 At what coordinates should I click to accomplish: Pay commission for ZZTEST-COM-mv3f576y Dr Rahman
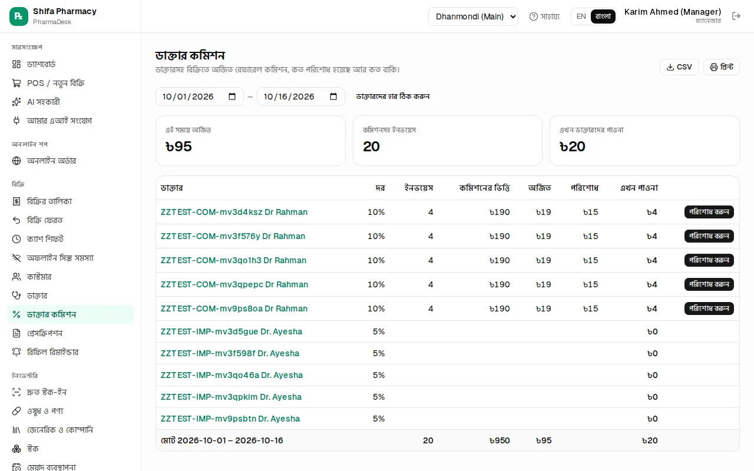(709, 236)
